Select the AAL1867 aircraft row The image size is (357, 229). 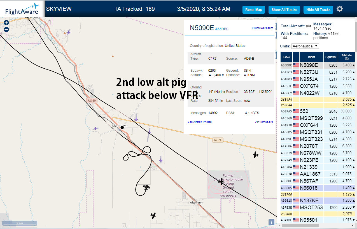click(318, 174)
